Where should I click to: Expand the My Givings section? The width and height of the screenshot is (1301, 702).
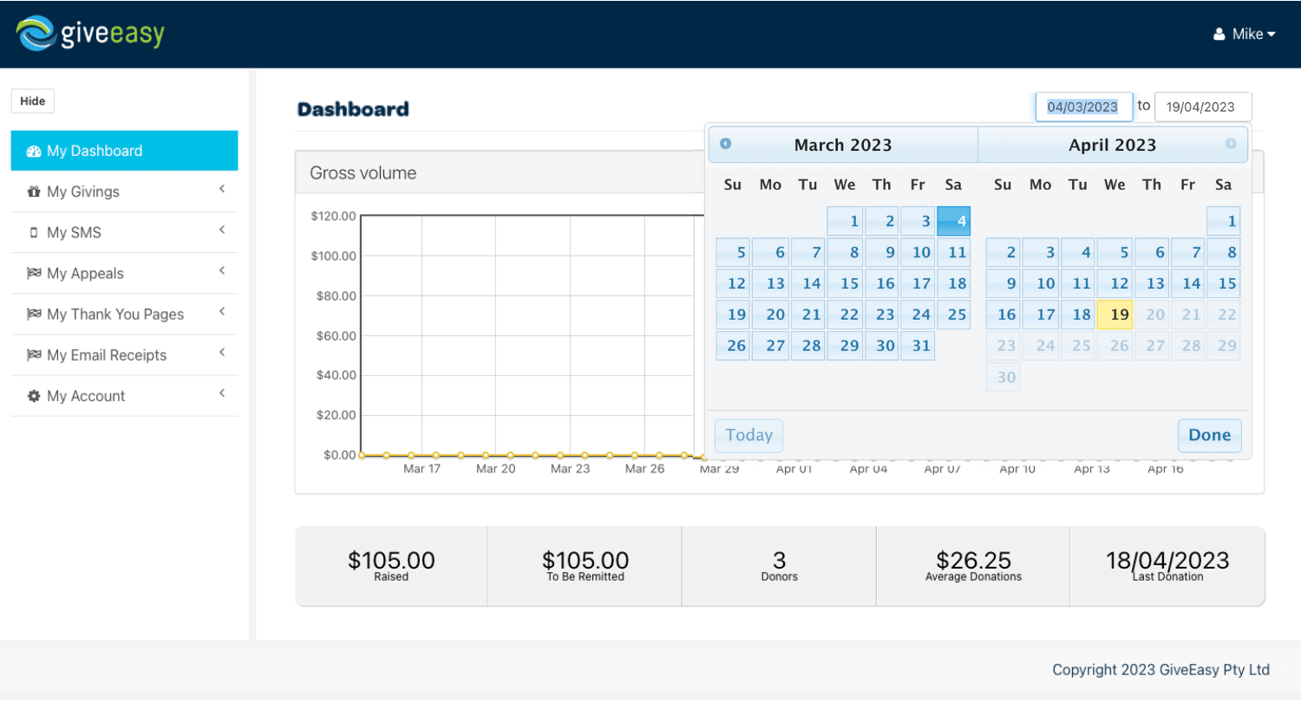tap(222, 192)
